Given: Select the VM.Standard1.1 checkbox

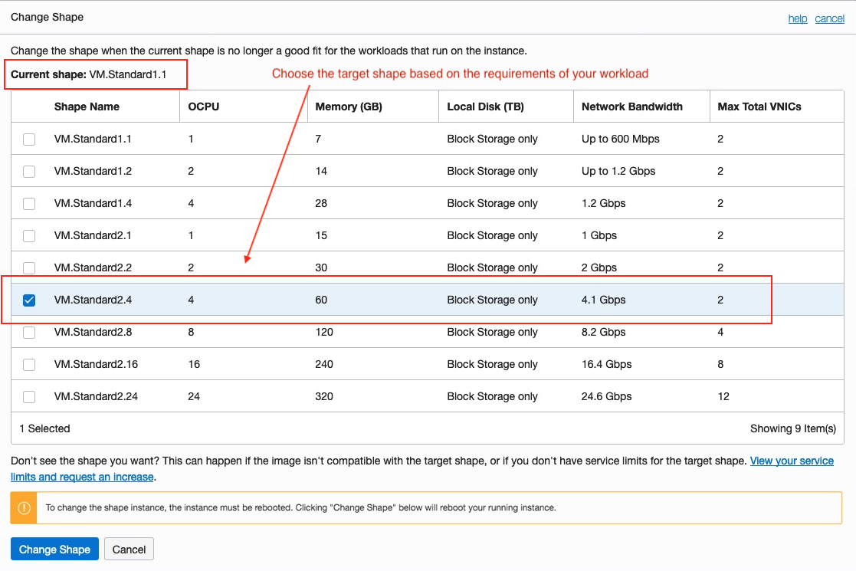Looking at the screenshot, I should click(28, 139).
